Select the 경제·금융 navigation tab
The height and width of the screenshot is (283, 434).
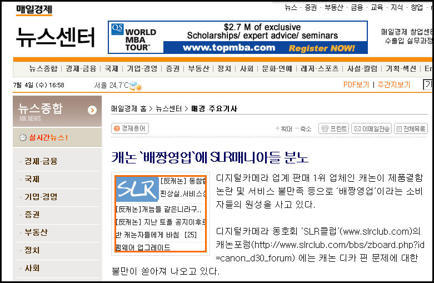point(81,68)
